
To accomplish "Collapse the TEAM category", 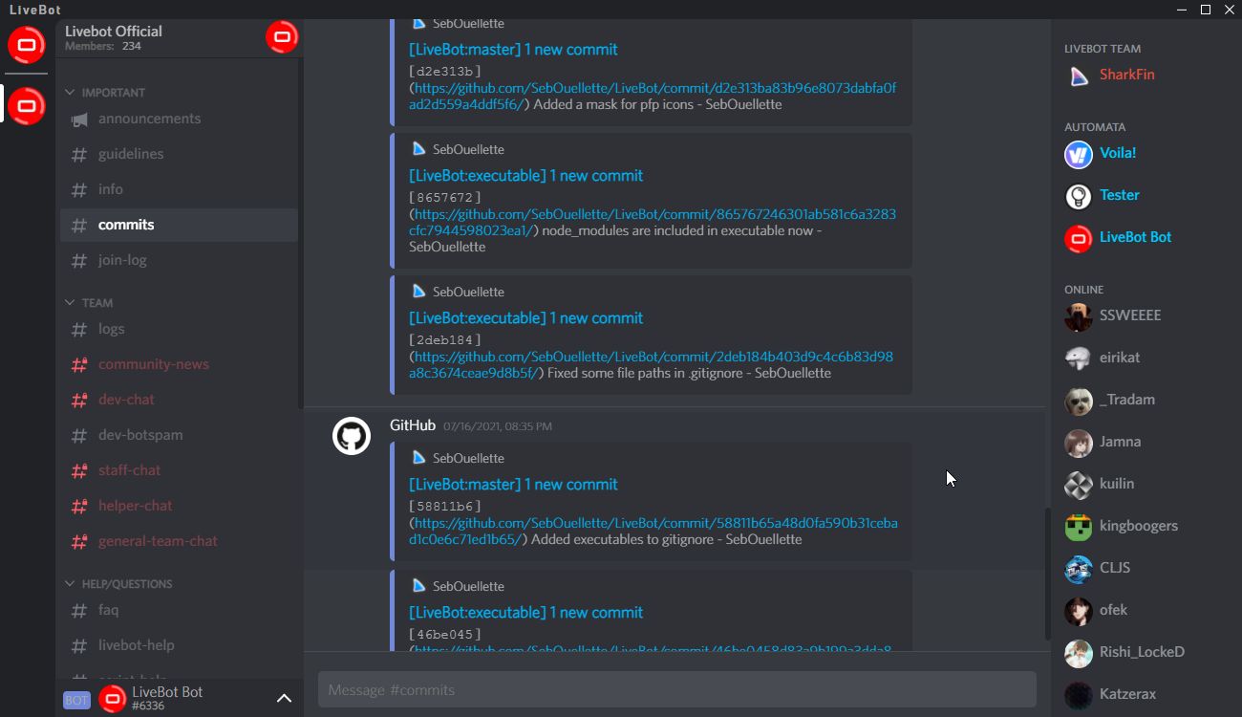I will pyautogui.click(x=69, y=302).
